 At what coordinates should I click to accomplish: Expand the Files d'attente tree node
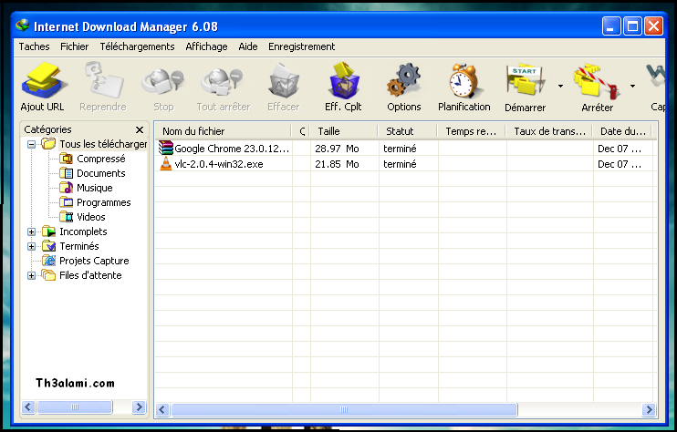(x=32, y=275)
